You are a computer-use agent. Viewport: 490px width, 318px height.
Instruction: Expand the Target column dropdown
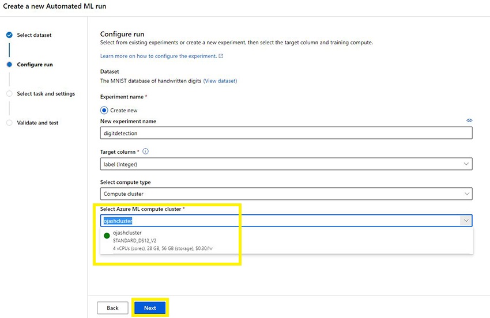[x=466, y=164]
